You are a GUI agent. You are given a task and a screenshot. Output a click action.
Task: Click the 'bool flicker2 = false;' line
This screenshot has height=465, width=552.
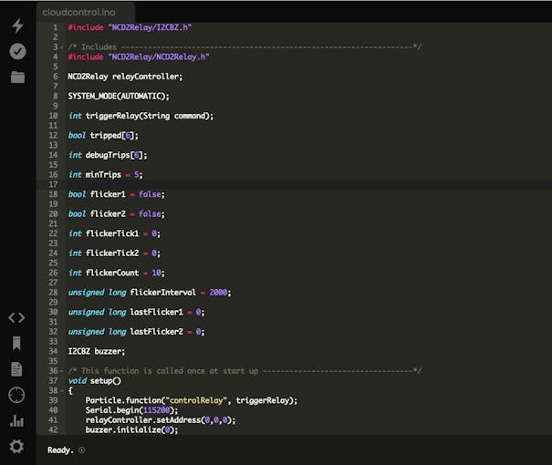pos(116,214)
